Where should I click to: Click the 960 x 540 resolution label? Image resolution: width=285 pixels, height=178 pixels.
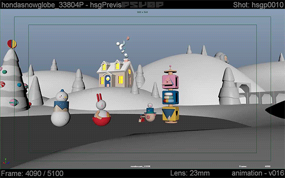pyautogui.click(x=142, y=12)
